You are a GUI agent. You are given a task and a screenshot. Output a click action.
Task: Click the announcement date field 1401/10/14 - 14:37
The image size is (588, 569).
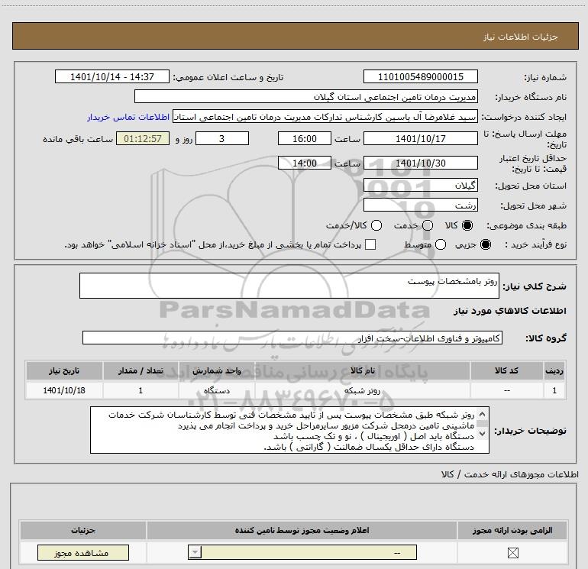tap(112, 76)
